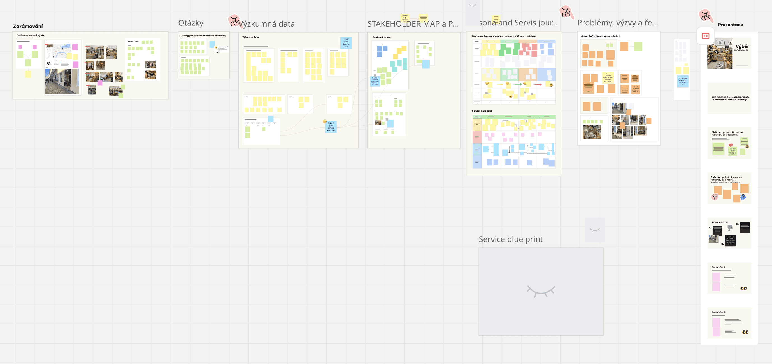772x364 pixels.
Task: Open the first Doporučení slide with pink notes
Action: click(x=729, y=278)
